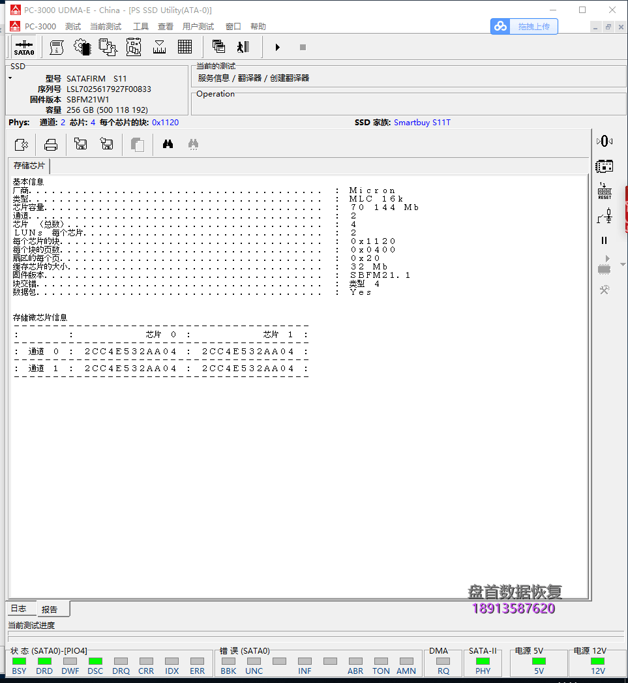Image resolution: width=628 pixels, height=683 pixels.
Task: Click the BSY status indicator
Action: tap(19, 661)
